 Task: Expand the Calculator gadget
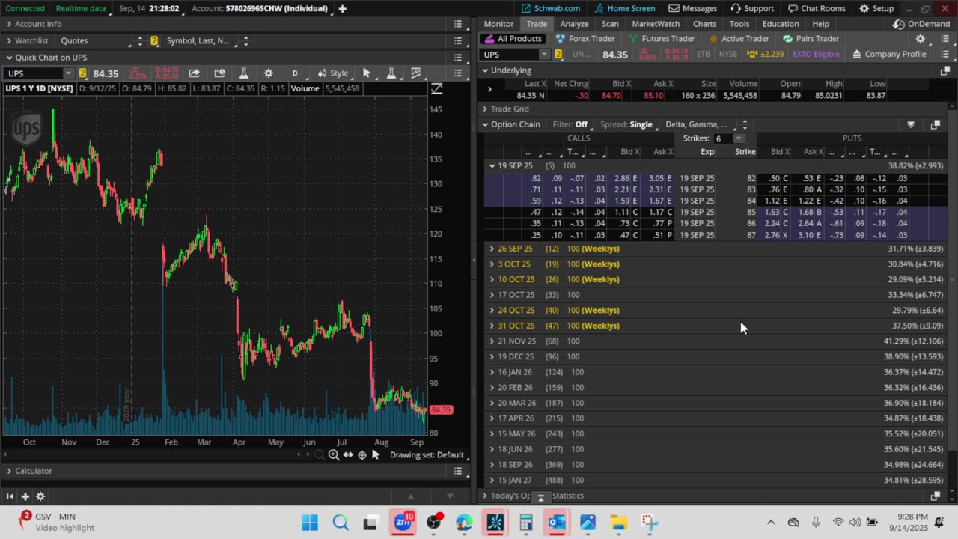(x=9, y=471)
